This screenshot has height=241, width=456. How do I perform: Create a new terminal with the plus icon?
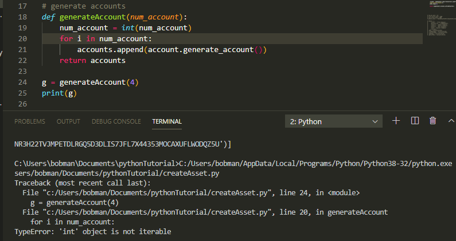pos(396,121)
